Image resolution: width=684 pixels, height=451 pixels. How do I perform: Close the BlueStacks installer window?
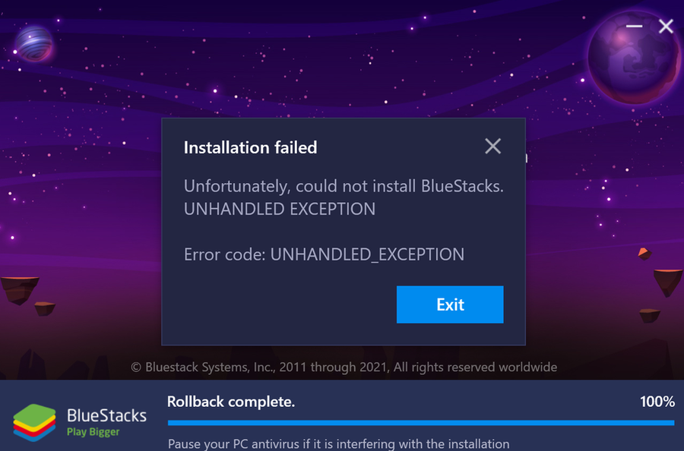[666, 27]
